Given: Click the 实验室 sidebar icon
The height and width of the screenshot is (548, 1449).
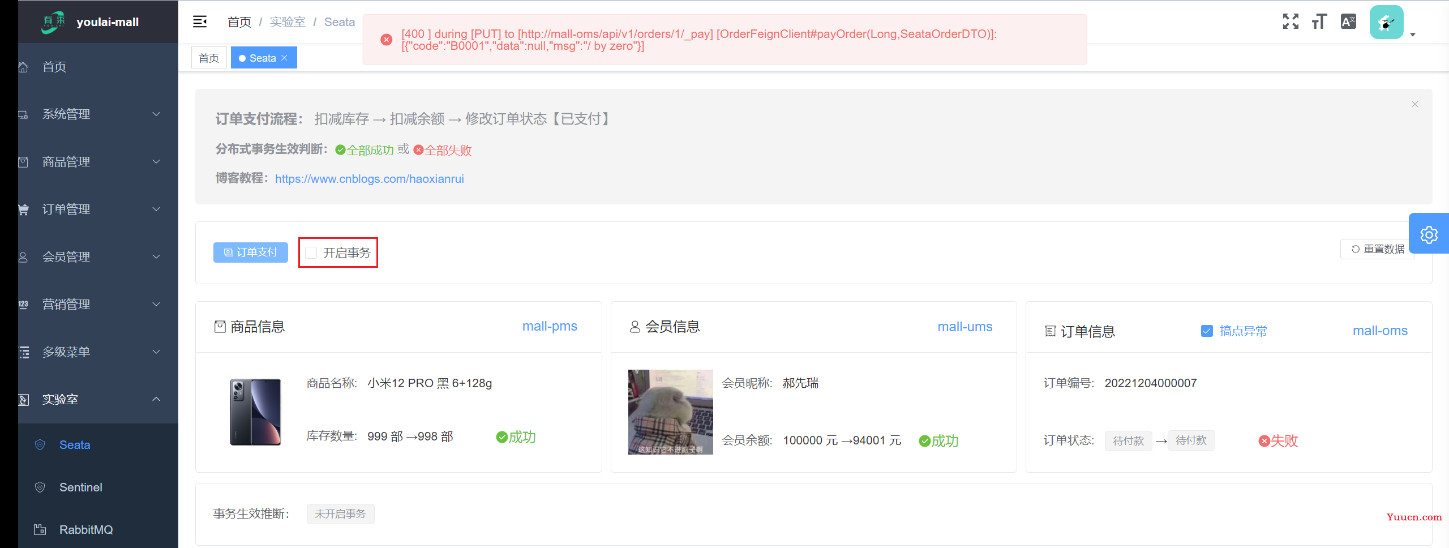Looking at the screenshot, I should coord(23,400).
